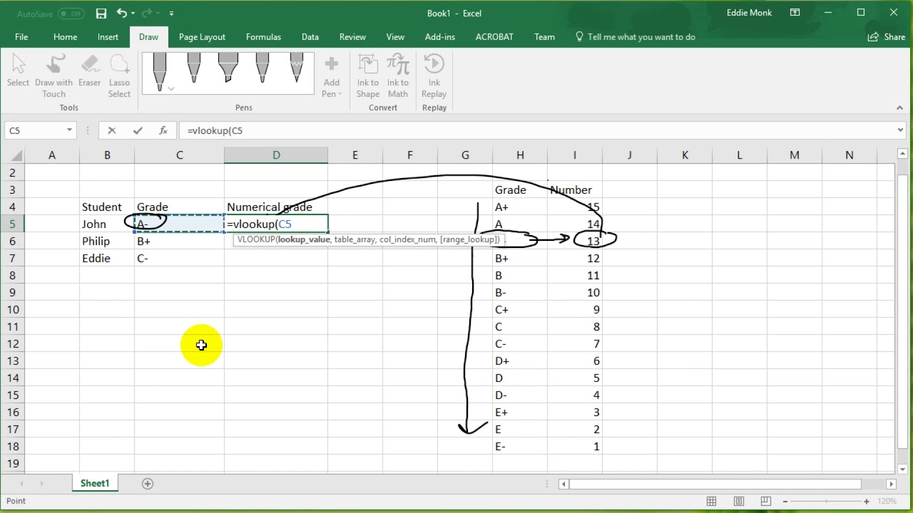This screenshot has width=913, height=513.
Task: Click Ink to Math button
Action: (398, 76)
